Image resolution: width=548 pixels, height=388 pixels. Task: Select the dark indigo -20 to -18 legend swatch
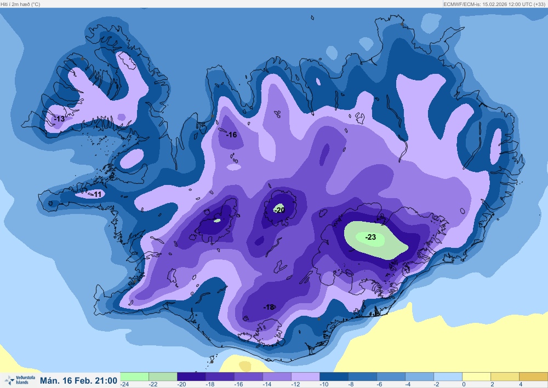(191, 377)
